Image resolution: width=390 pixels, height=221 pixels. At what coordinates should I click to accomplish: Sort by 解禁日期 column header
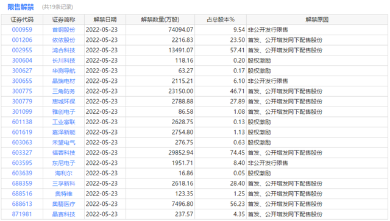pos(105,19)
